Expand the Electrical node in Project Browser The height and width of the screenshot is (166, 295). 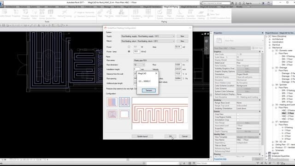(270, 45)
